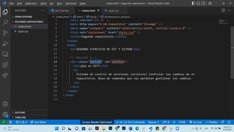
Task: Toggle the Primary Side Bar layout icon
Action: click(193, 3)
